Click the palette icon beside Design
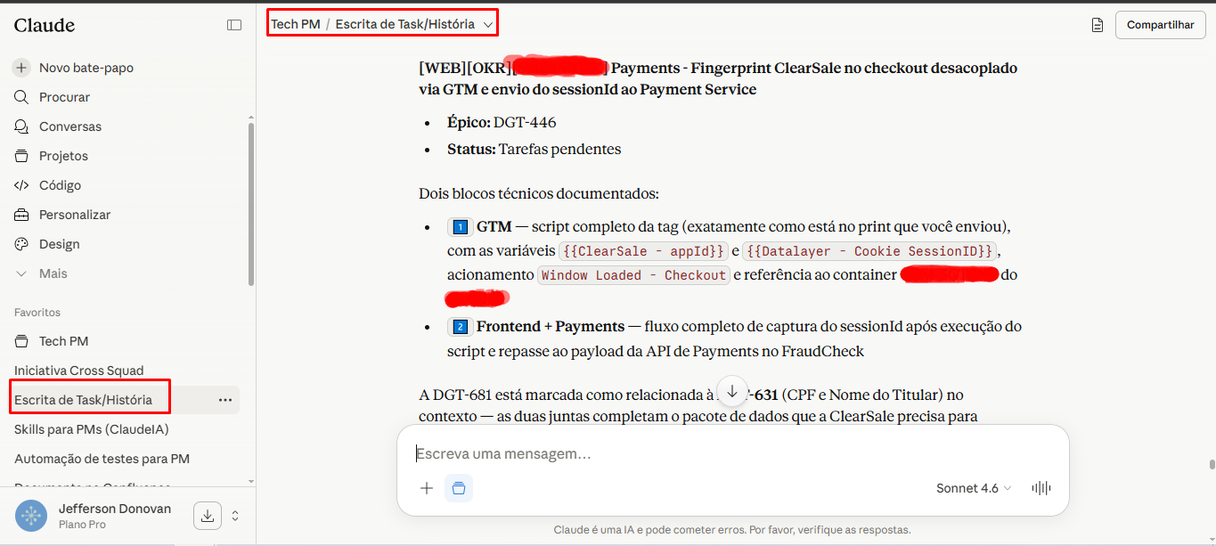The image size is (1216, 546). click(x=21, y=244)
